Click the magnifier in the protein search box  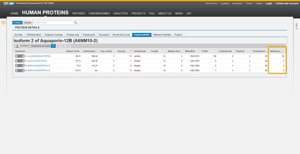click(75, 22)
